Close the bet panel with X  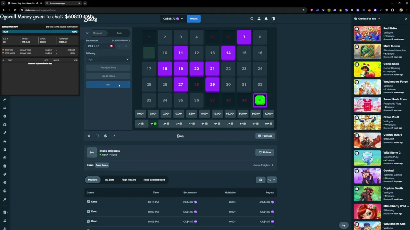87,33
